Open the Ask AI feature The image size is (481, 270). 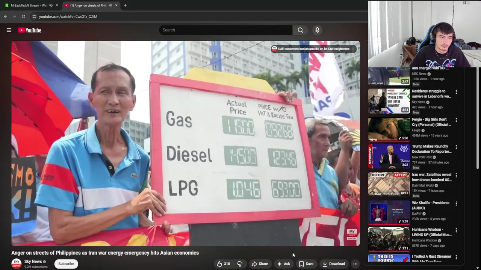click(x=283, y=264)
